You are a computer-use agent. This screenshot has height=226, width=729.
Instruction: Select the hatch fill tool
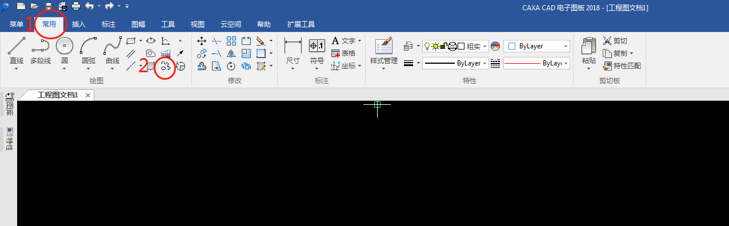(151, 66)
